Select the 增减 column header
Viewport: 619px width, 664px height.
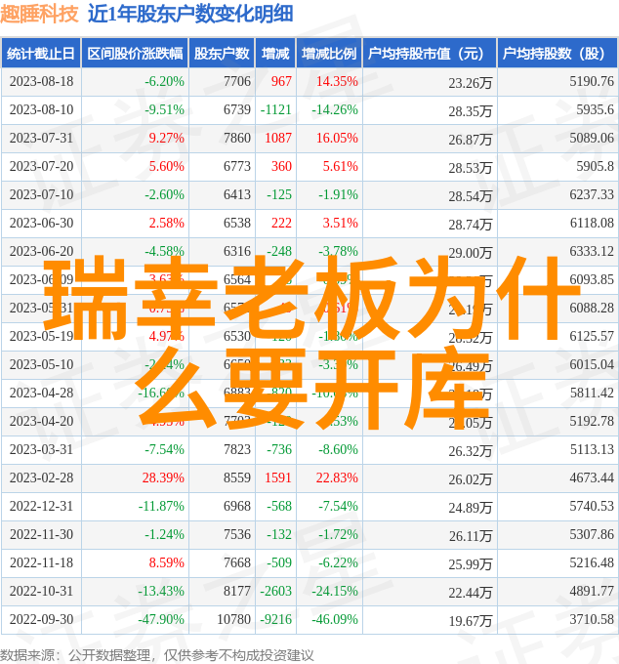[x=275, y=54]
